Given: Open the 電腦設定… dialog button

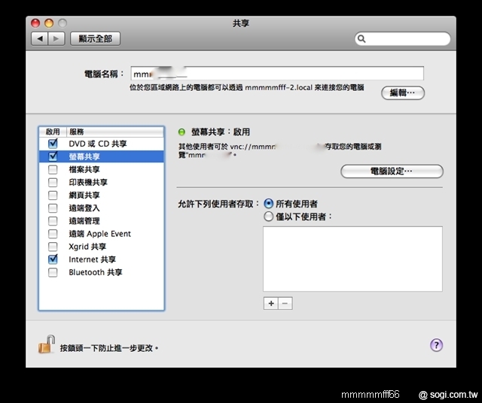Looking at the screenshot, I should pyautogui.click(x=392, y=172).
